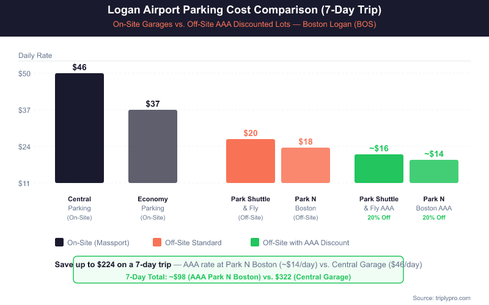
Task: Click the chart title heading
Action: pyautogui.click(x=244, y=10)
